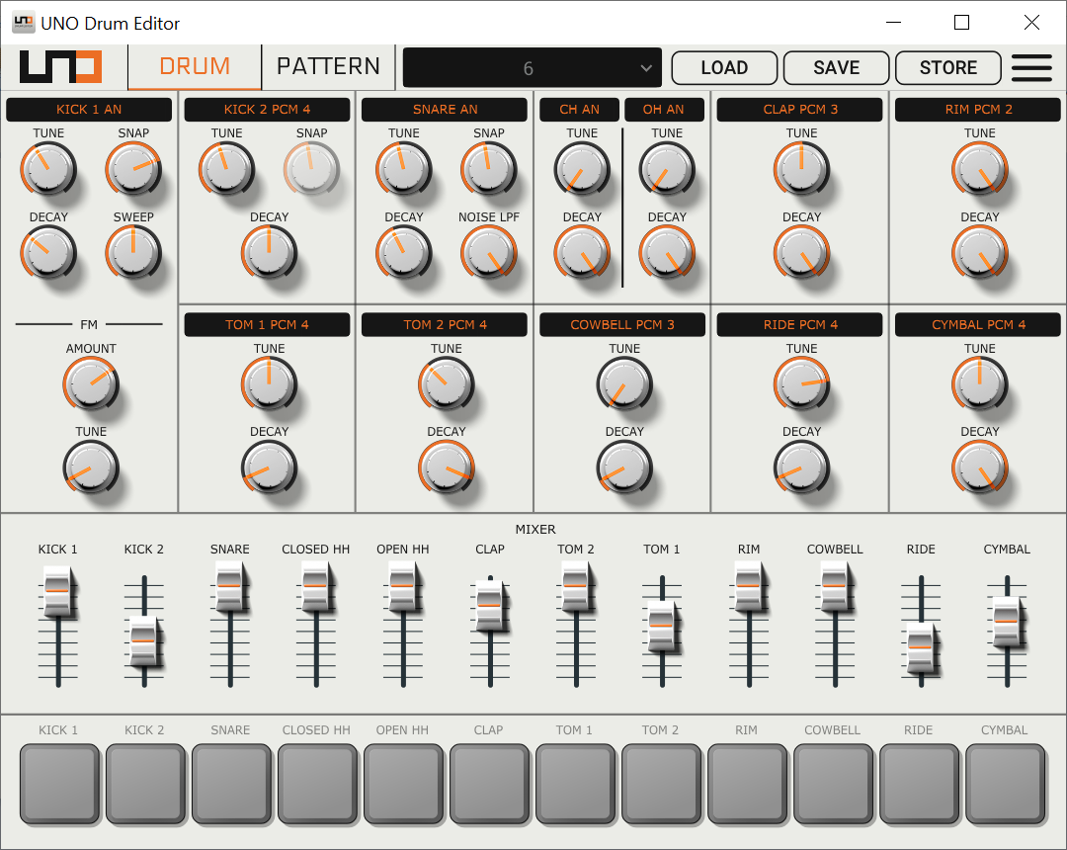Open the hamburger menu

[1031, 67]
